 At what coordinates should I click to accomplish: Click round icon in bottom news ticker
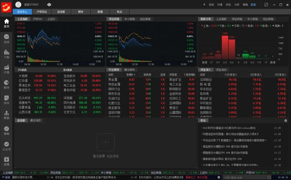coord(219,178)
